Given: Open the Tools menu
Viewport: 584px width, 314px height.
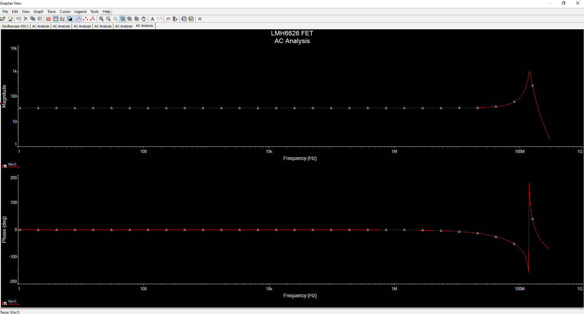Looking at the screenshot, I should tap(95, 12).
